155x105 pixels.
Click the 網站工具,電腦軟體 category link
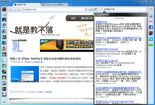(35, 62)
